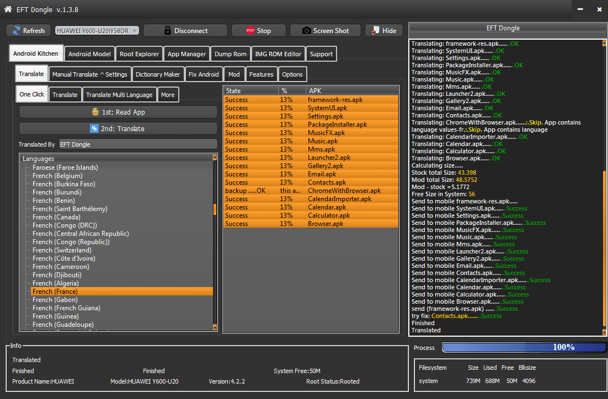This screenshot has height=399, width=608.
Task: Select the Settings.apk row
Action: 311,116
